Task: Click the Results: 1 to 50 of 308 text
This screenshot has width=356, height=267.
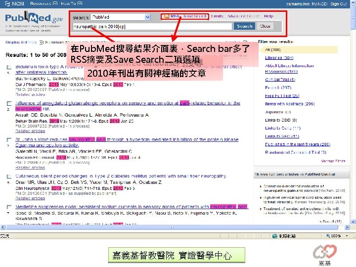Action: pyautogui.click(x=36, y=55)
